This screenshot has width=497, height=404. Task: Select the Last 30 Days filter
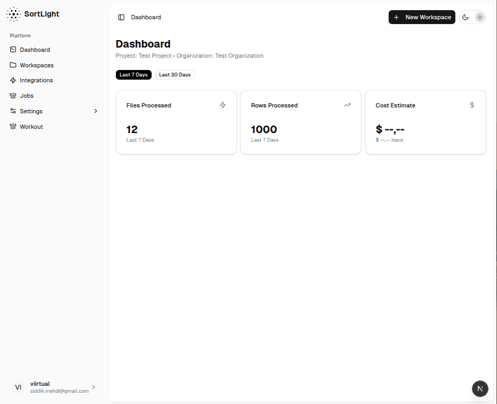(x=175, y=75)
